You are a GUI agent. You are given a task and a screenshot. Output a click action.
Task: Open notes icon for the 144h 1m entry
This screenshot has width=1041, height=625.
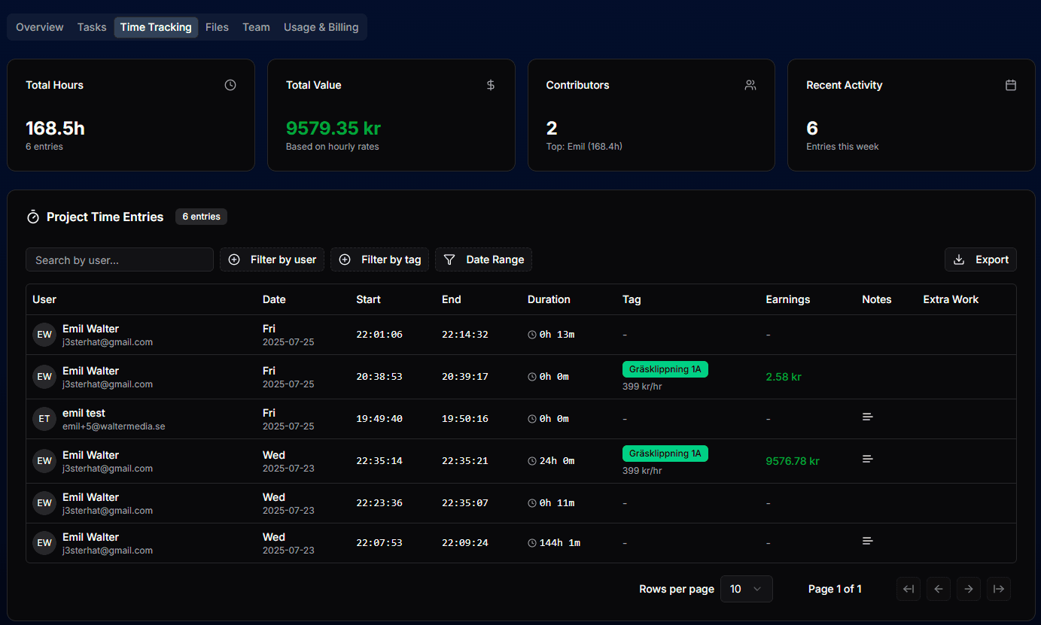coord(868,541)
